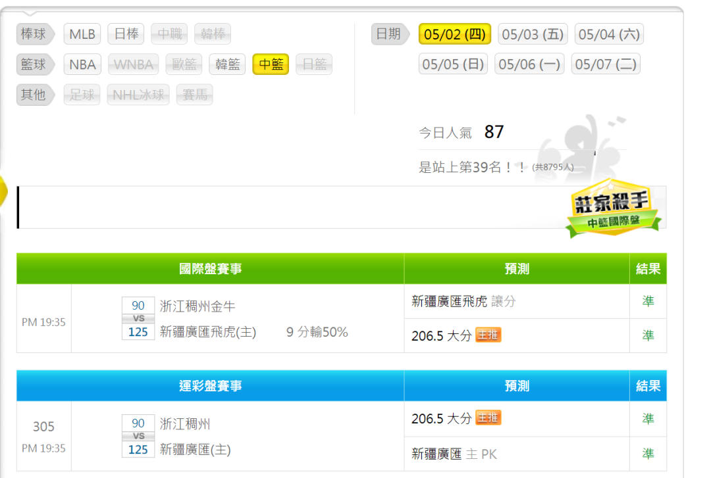Switch to date 05/03 (五)
Image resolution: width=711 pixels, height=478 pixels.
click(533, 34)
